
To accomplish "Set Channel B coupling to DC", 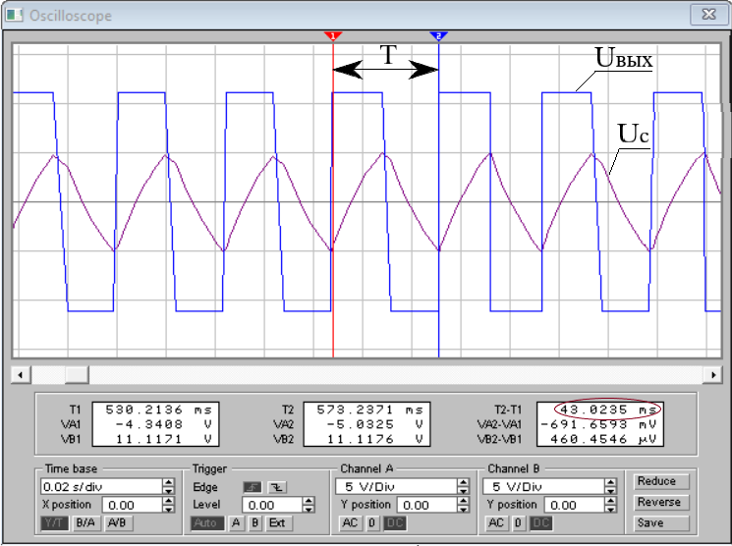I will click(539, 523).
